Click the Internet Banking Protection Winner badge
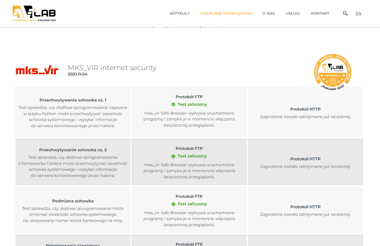Screen dimensions: 380x246 click(x=333, y=72)
